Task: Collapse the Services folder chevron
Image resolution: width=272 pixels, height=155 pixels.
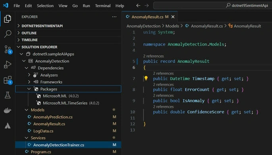Action: [x=27, y=138]
